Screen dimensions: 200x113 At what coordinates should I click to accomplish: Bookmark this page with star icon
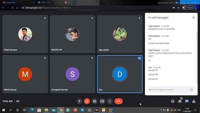click(178, 8)
